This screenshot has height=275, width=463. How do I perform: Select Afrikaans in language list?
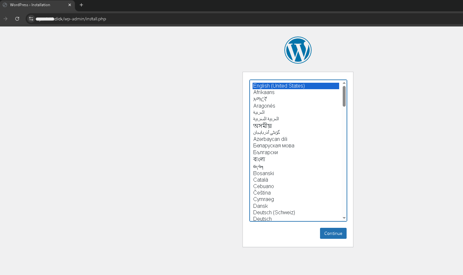coord(296,92)
